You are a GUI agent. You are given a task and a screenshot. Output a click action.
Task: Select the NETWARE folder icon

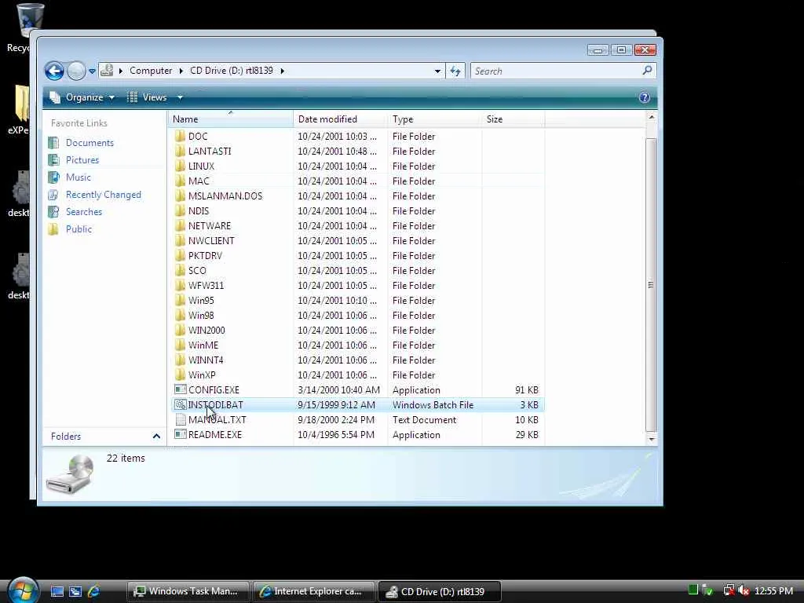[180, 225]
